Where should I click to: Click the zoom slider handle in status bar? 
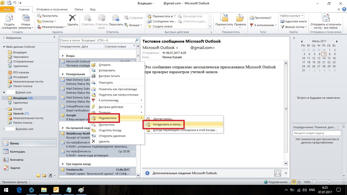pyautogui.click(x=329, y=182)
